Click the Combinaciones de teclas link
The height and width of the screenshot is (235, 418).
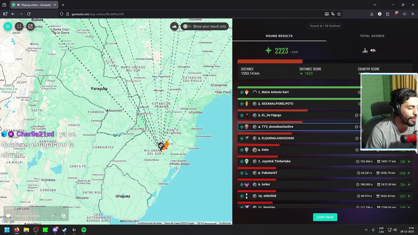click(150, 223)
